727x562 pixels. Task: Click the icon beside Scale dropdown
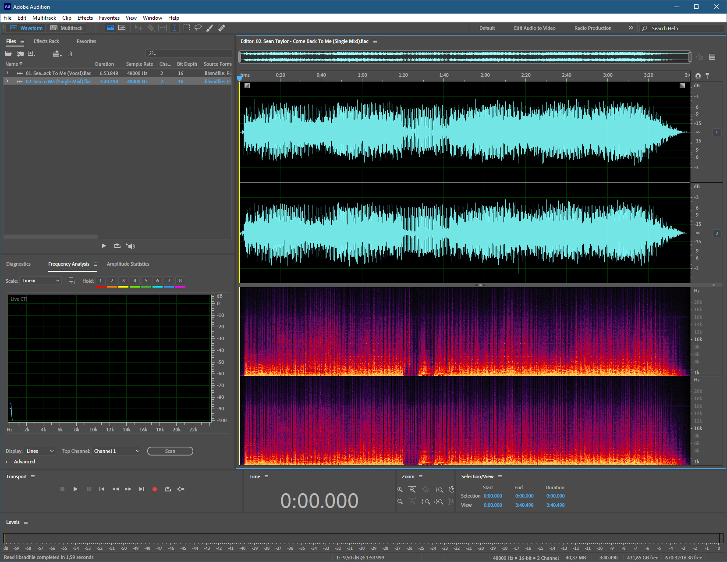pos(72,281)
